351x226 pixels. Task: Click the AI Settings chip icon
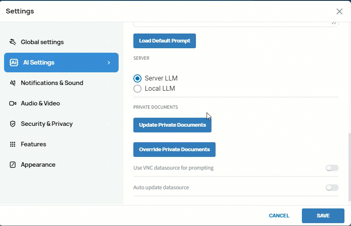[14, 63]
